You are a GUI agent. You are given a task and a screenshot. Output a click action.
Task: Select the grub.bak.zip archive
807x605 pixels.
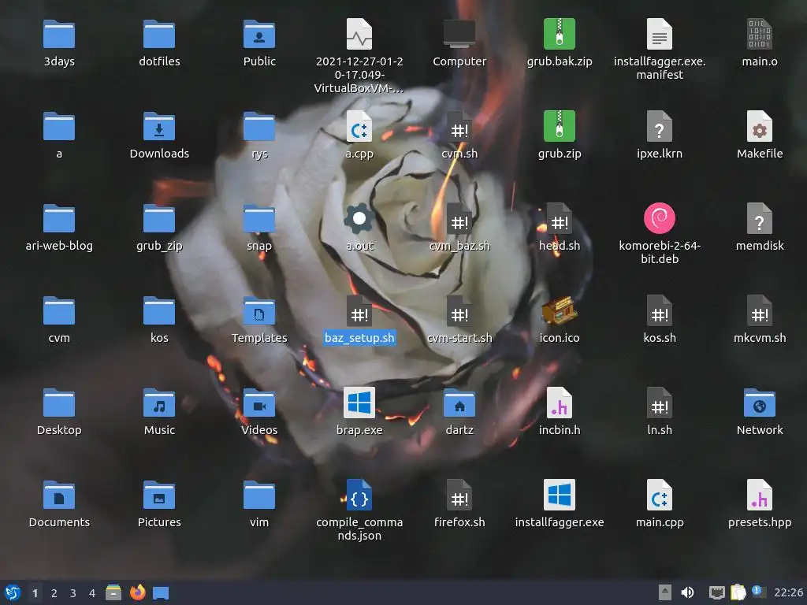pyautogui.click(x=560, y=35)
